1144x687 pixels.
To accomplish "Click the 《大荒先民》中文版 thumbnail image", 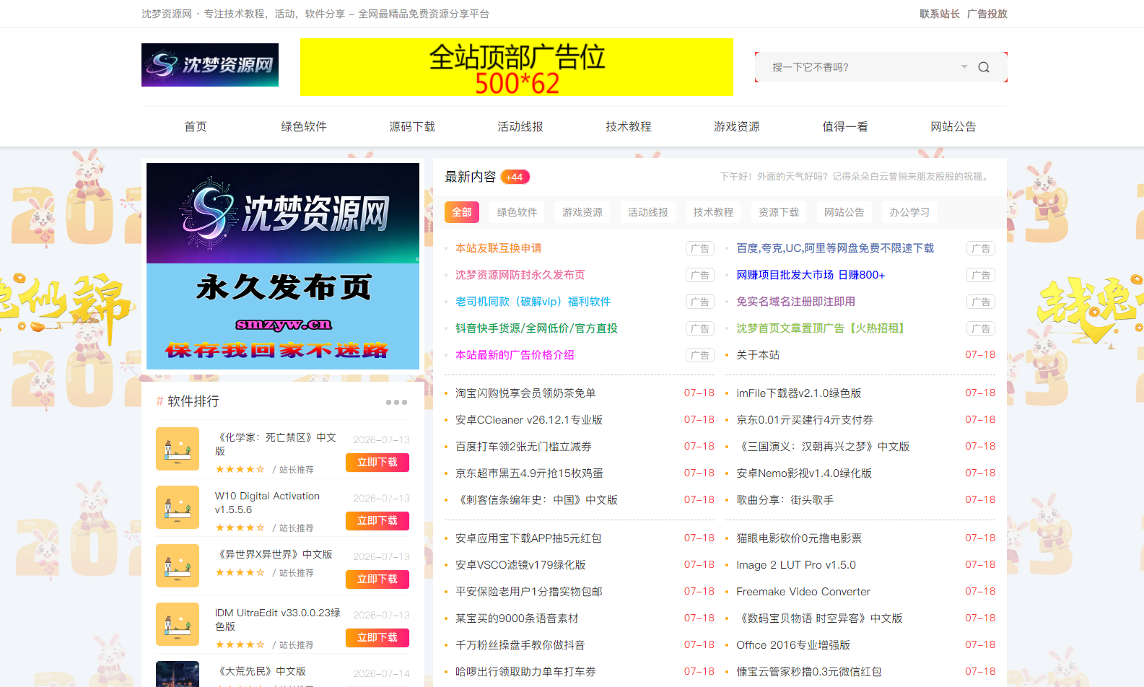I will [x=178, y=674].
